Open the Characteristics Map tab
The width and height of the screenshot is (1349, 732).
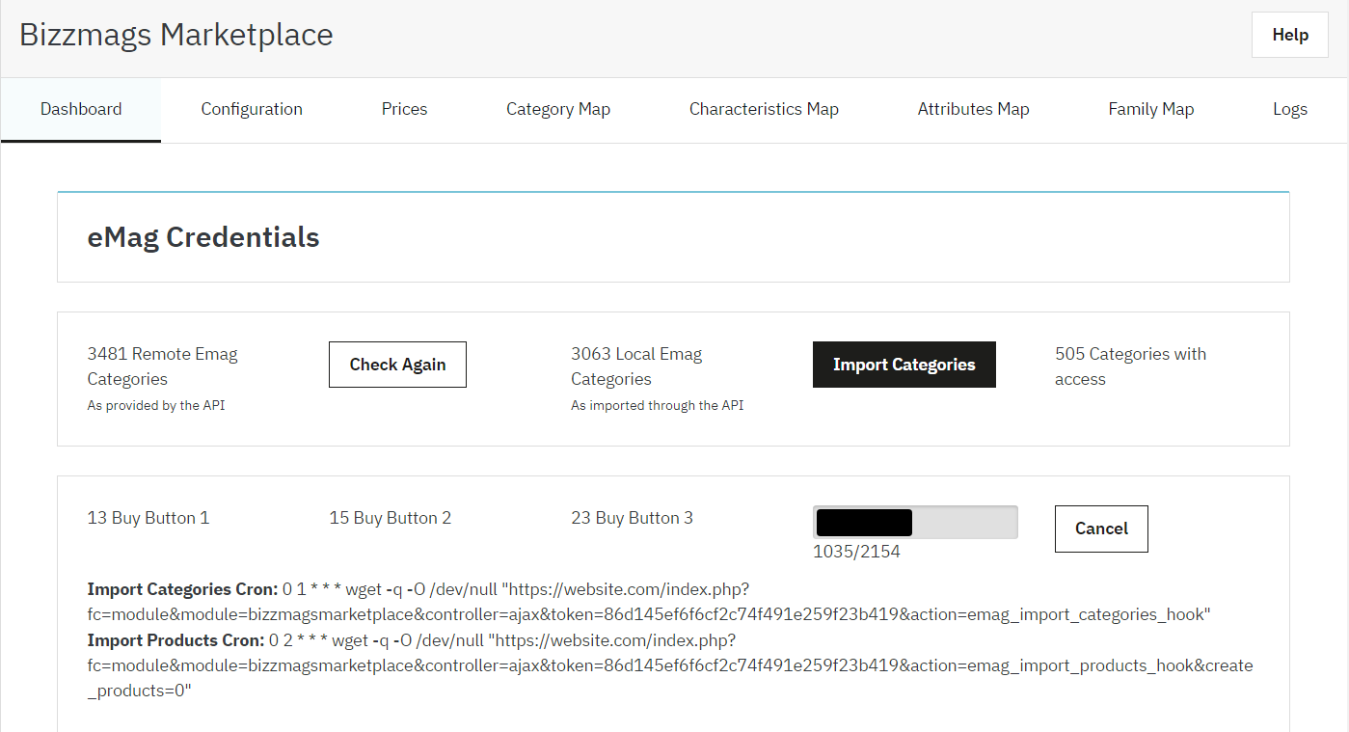(764, 109)
